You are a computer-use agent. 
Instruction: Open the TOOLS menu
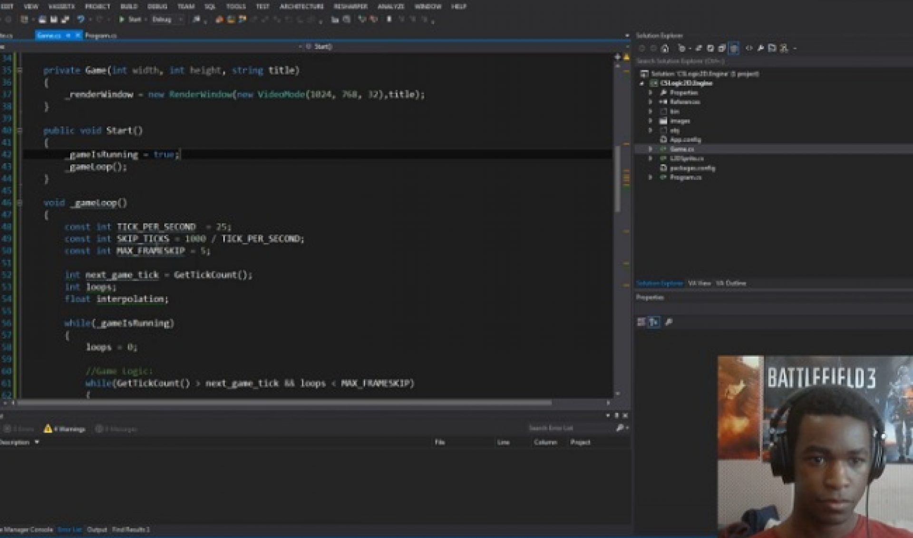click(x=236, y=6)
